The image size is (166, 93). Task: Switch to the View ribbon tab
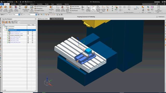point(26,4)
